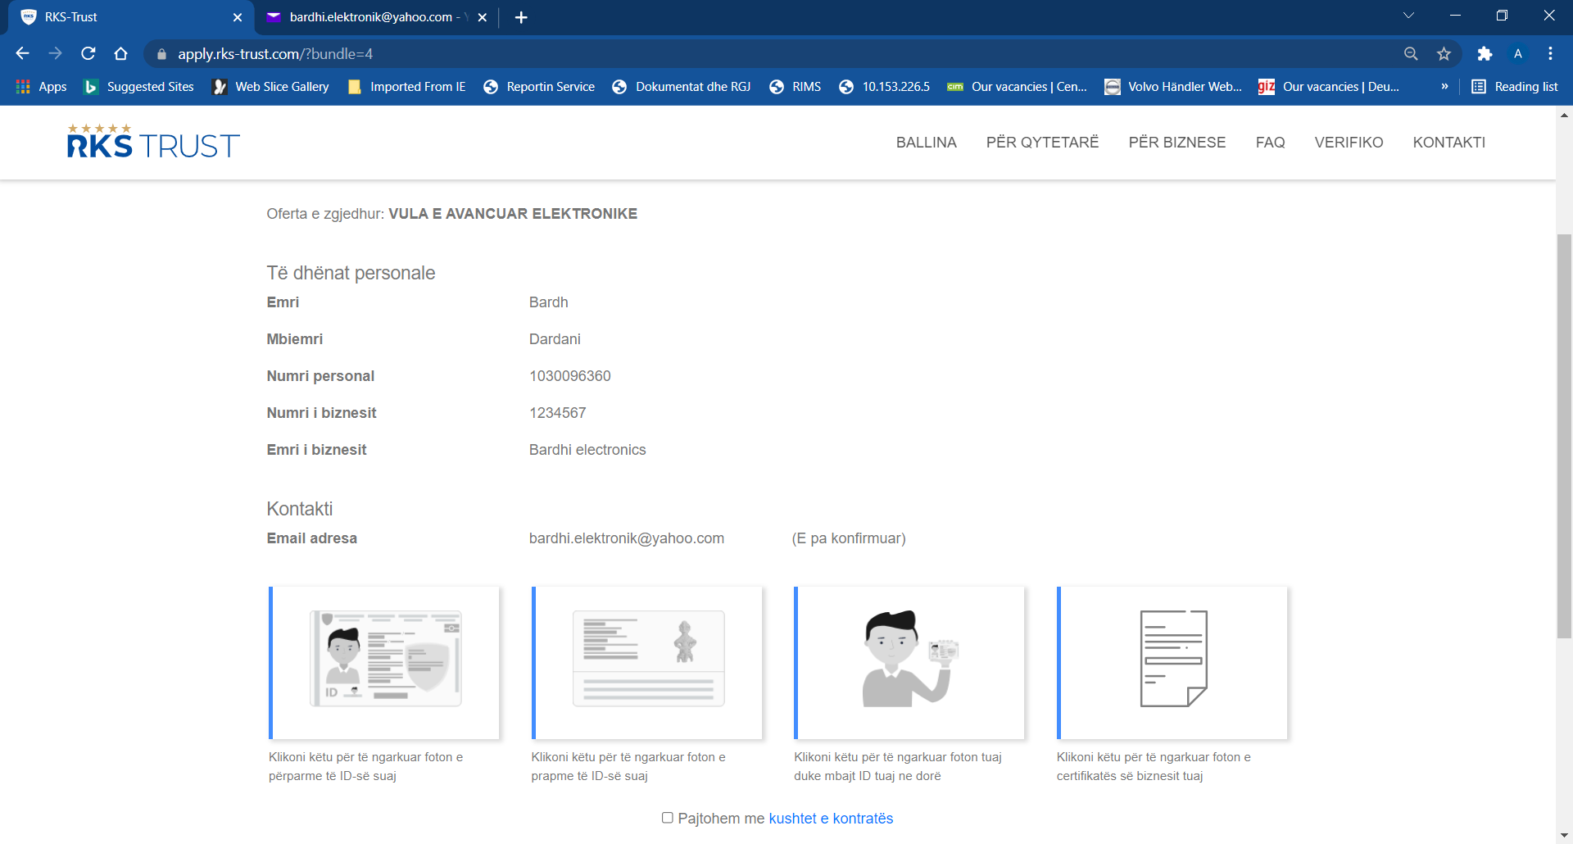Screen dimensions: 1573x844
Task: Click the address bar URL field
Action: (x=778, y=53)
